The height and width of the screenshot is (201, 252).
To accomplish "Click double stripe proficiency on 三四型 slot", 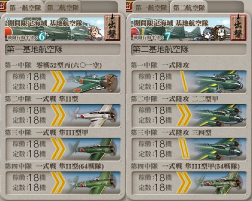I will 184,149.
